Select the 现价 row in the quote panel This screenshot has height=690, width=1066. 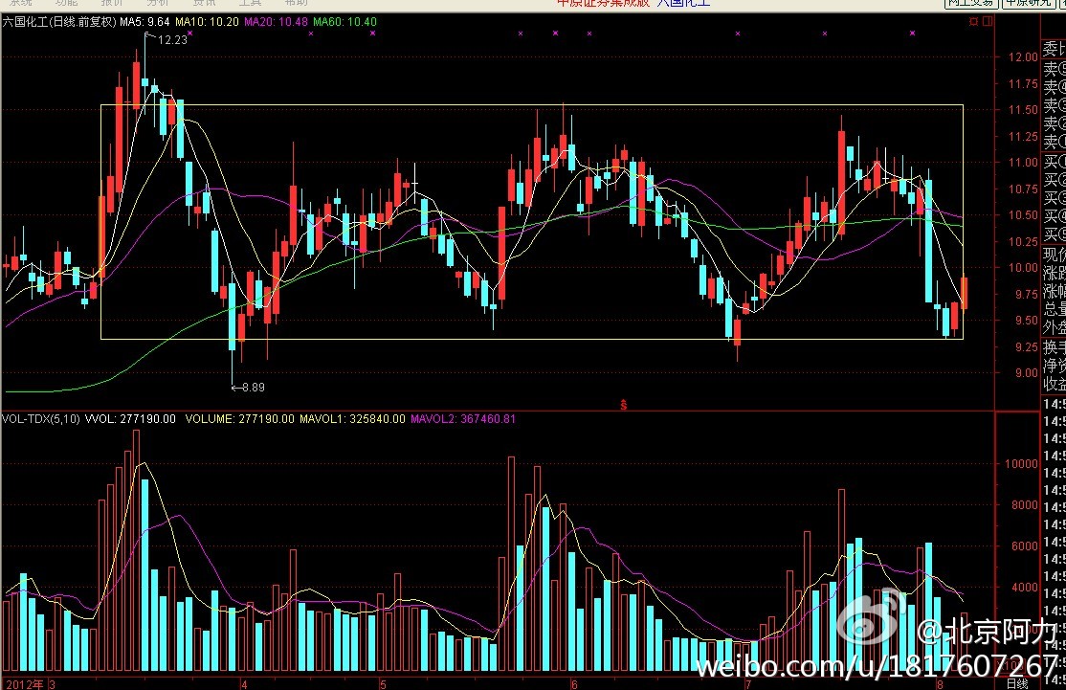click(1054, 254)
